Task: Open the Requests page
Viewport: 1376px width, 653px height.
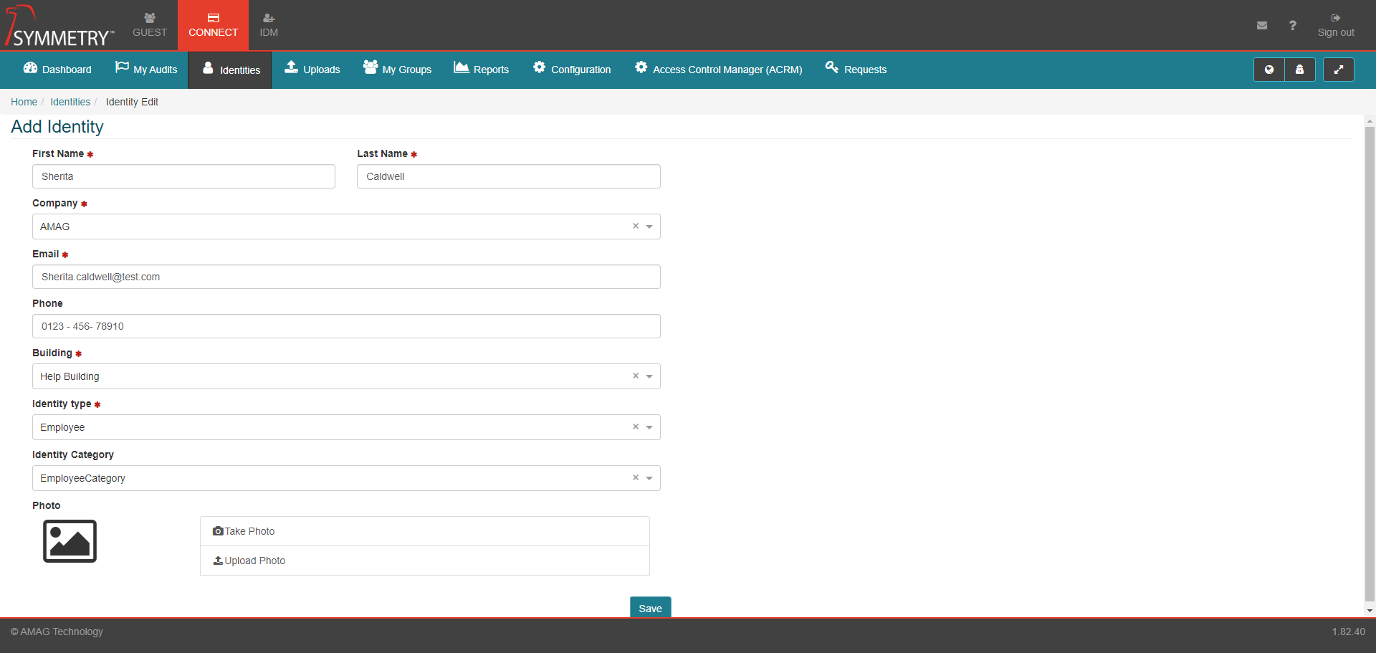Action: tap(856, 70)
